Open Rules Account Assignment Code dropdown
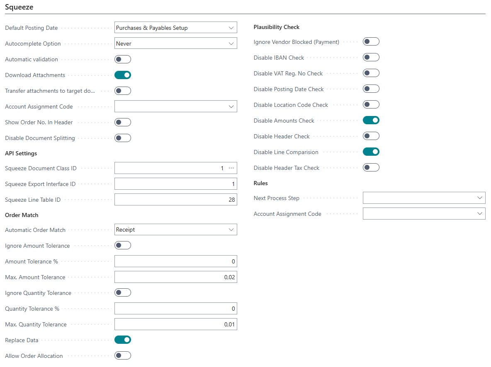The image size is (491, 367). coord(479,214)
